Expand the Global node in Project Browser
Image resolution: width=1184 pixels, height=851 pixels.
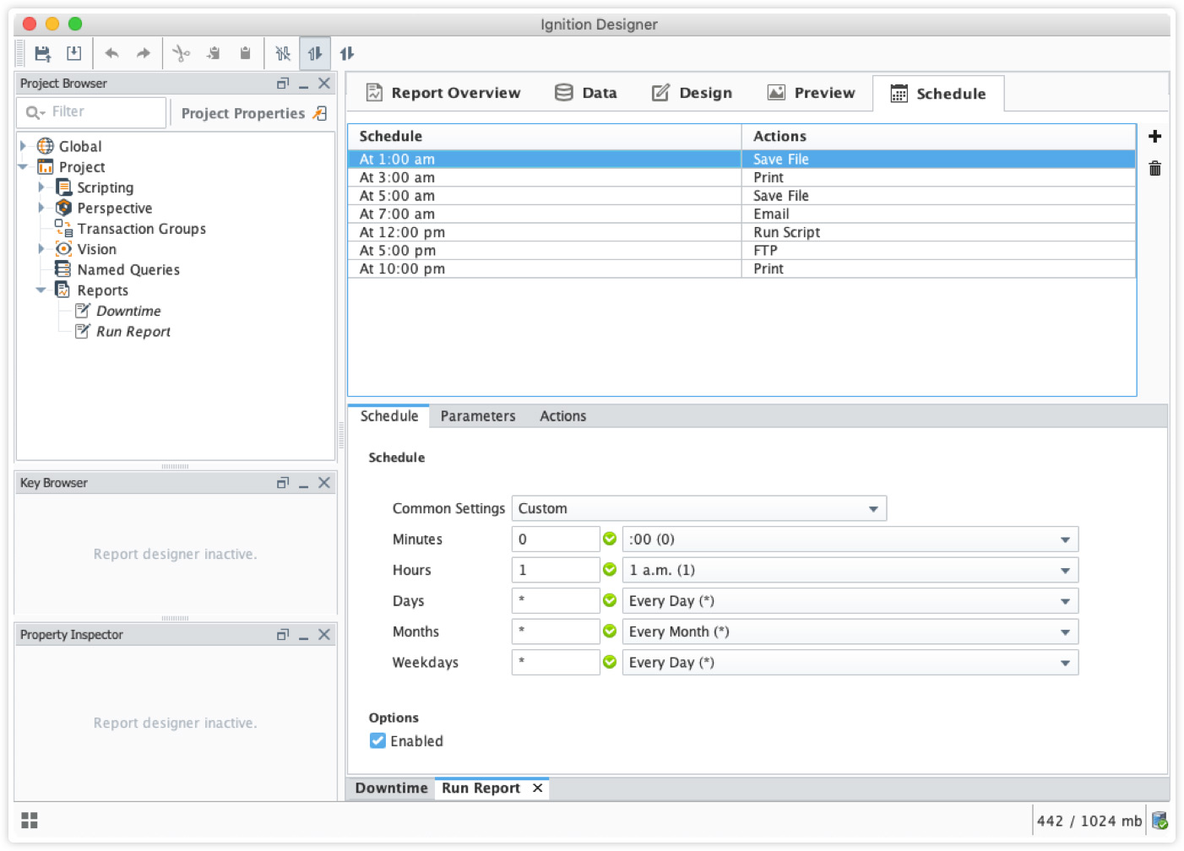[x=24, y=146]
